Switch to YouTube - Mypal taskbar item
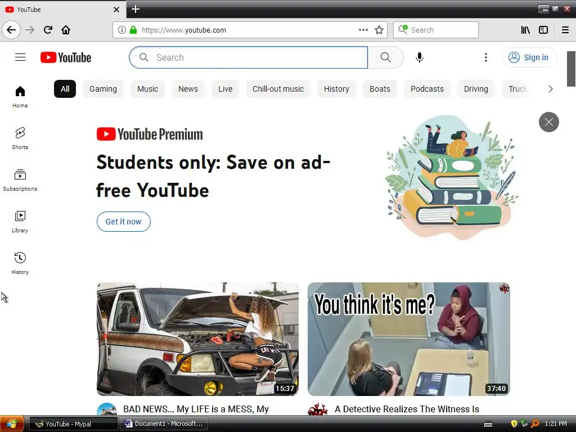 (74, 424)
